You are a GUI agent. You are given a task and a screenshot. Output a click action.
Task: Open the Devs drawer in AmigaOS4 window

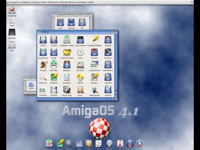60,22
